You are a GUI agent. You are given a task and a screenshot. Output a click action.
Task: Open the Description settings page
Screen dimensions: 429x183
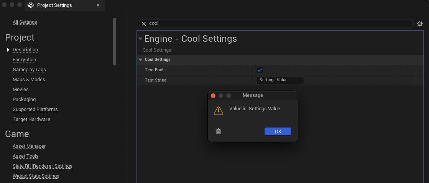pos(25,50)
